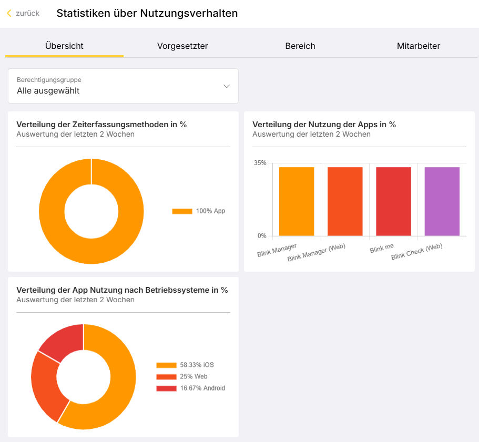The width and height of the screenshot is (479, 442).
Task: Click the 100% App legend swatch
Action: (182, 211)
